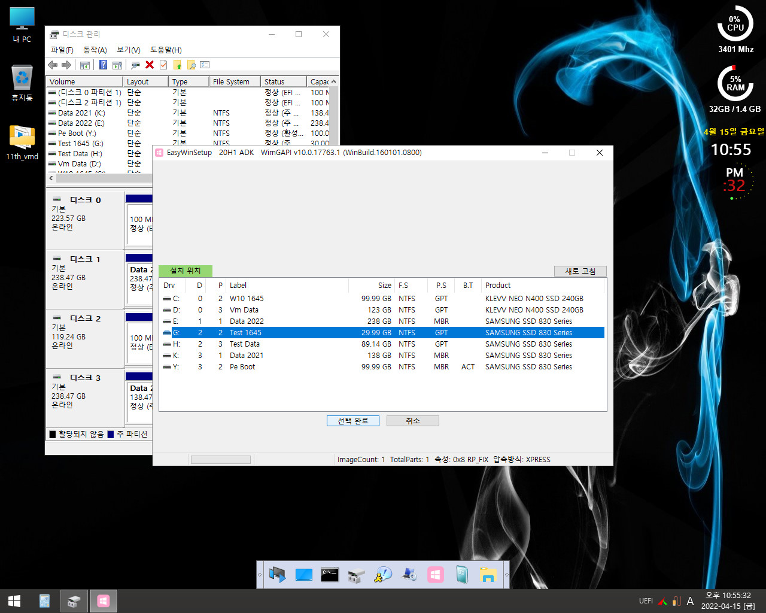
Task: Click the Disk Management taskbar button
Action: point(74,601)
